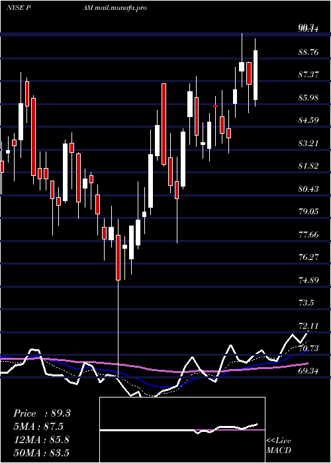
Task: Click the Price : 89.3 readout
Action: click(42, 413)
